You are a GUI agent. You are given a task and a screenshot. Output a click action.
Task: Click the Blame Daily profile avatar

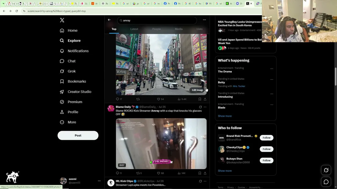(111, 109)
